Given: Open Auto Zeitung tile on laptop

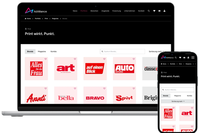Looking at the screenshot, I should (124, 69).
